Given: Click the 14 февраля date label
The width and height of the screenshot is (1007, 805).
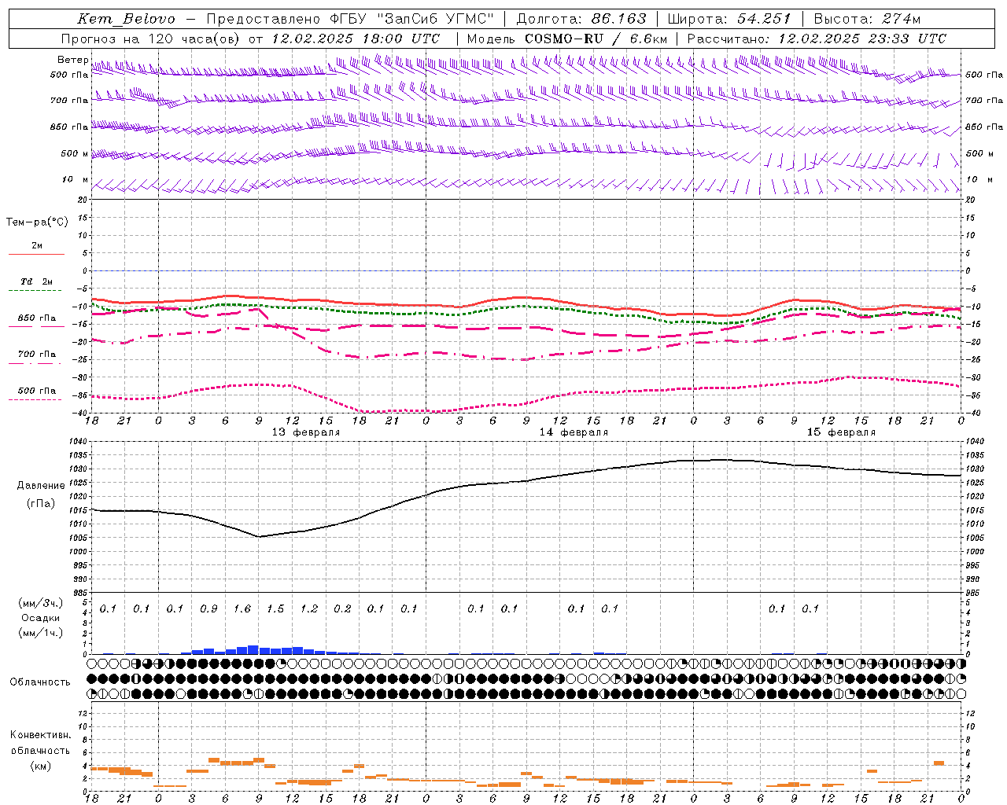Looking at the screenshot, I should (574, 432).
